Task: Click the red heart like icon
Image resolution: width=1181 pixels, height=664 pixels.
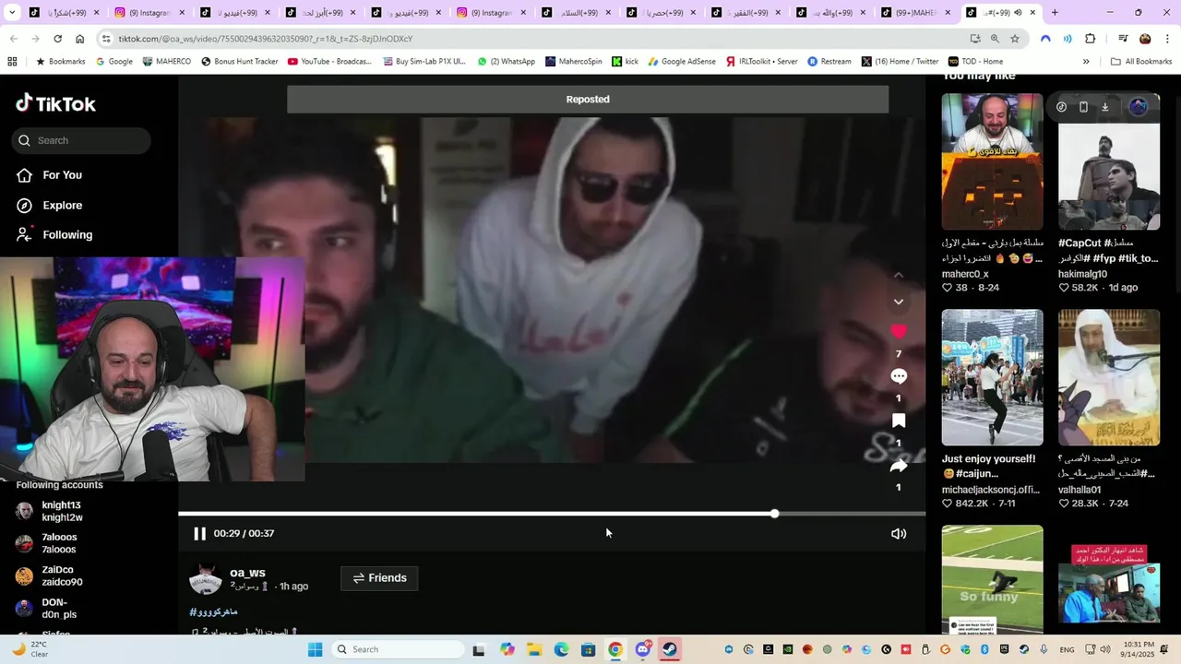Action: tap(899, 331)
